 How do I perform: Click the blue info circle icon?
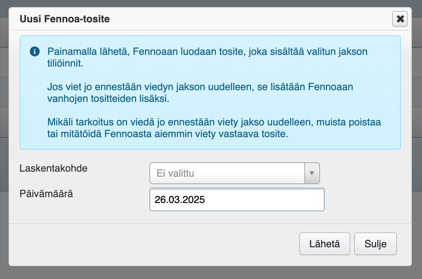35,51
